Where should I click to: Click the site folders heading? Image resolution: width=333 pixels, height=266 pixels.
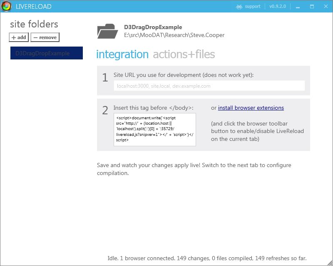coord(34,24)
